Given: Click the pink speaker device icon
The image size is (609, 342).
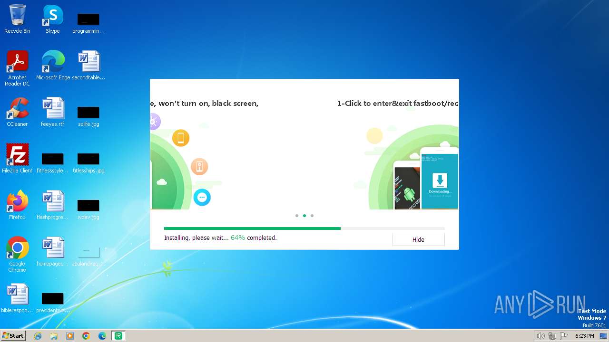Looking at the screenshot, I should pos(199,167).
